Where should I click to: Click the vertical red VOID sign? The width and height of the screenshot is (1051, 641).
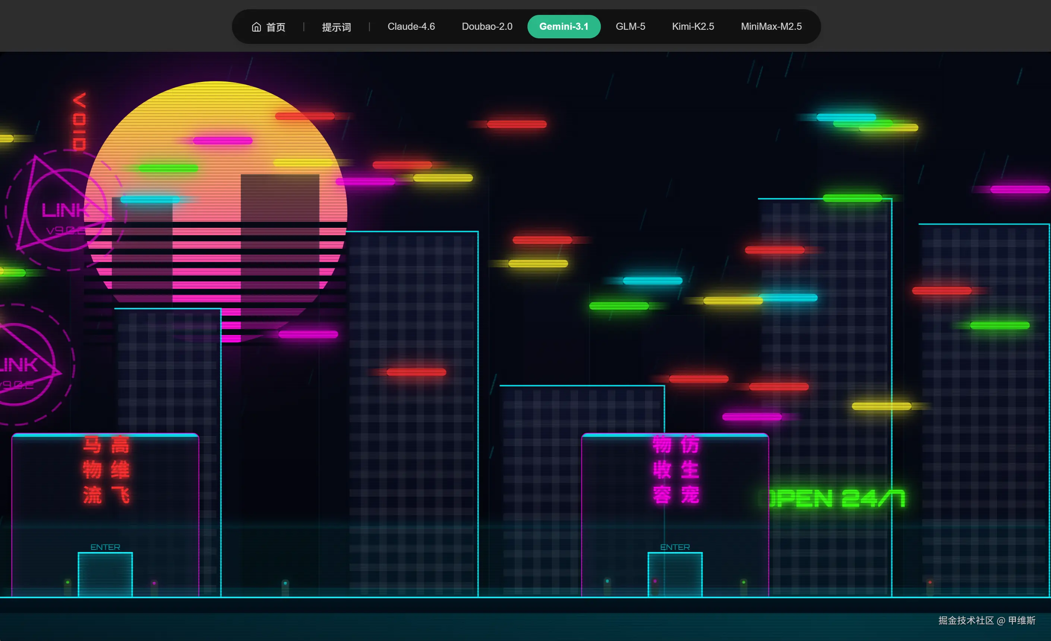click(79, 121)
